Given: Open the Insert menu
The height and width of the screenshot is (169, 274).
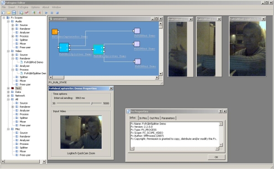Looking at the screenshot, I should coord(12,7).
